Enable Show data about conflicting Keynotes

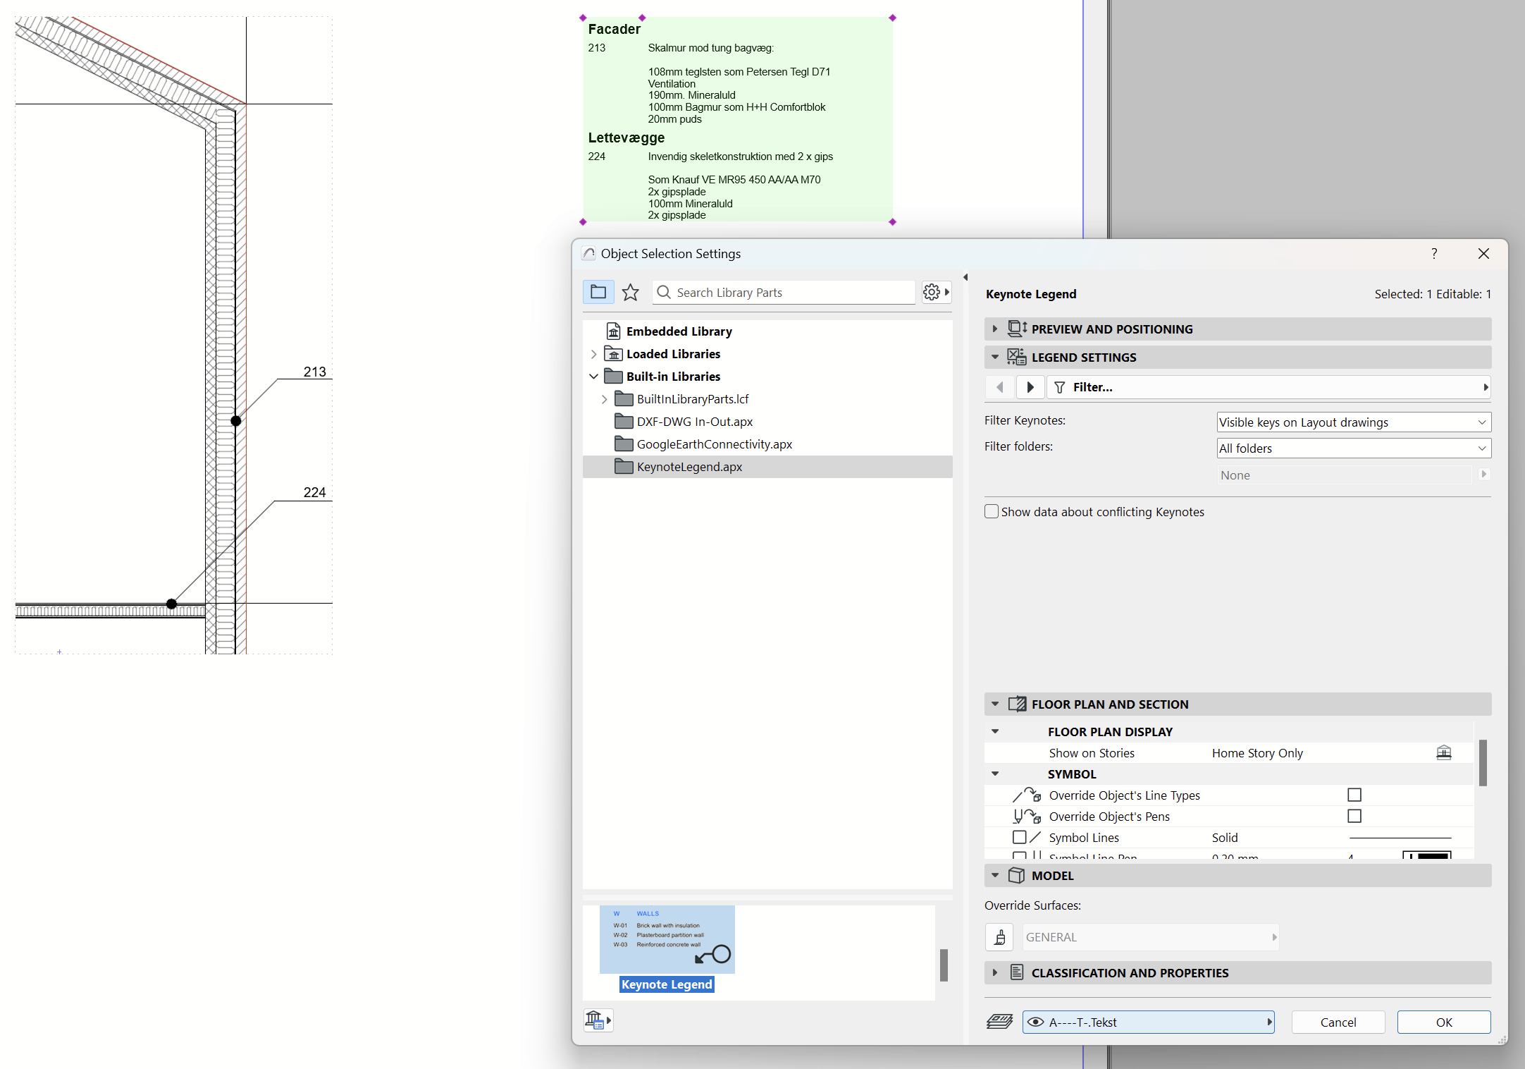pos(992,512)
